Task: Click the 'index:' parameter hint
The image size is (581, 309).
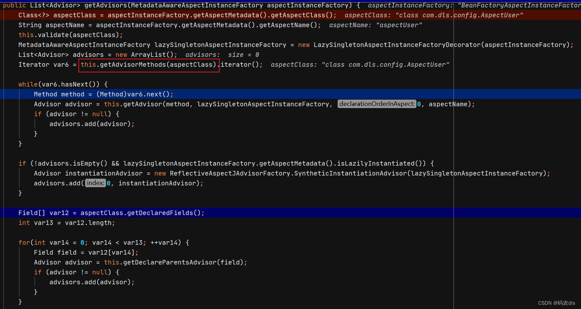Action: click(x=95, y=183)
